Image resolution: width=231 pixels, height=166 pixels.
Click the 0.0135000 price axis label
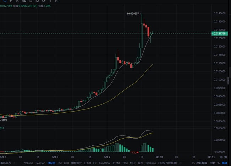220,21
